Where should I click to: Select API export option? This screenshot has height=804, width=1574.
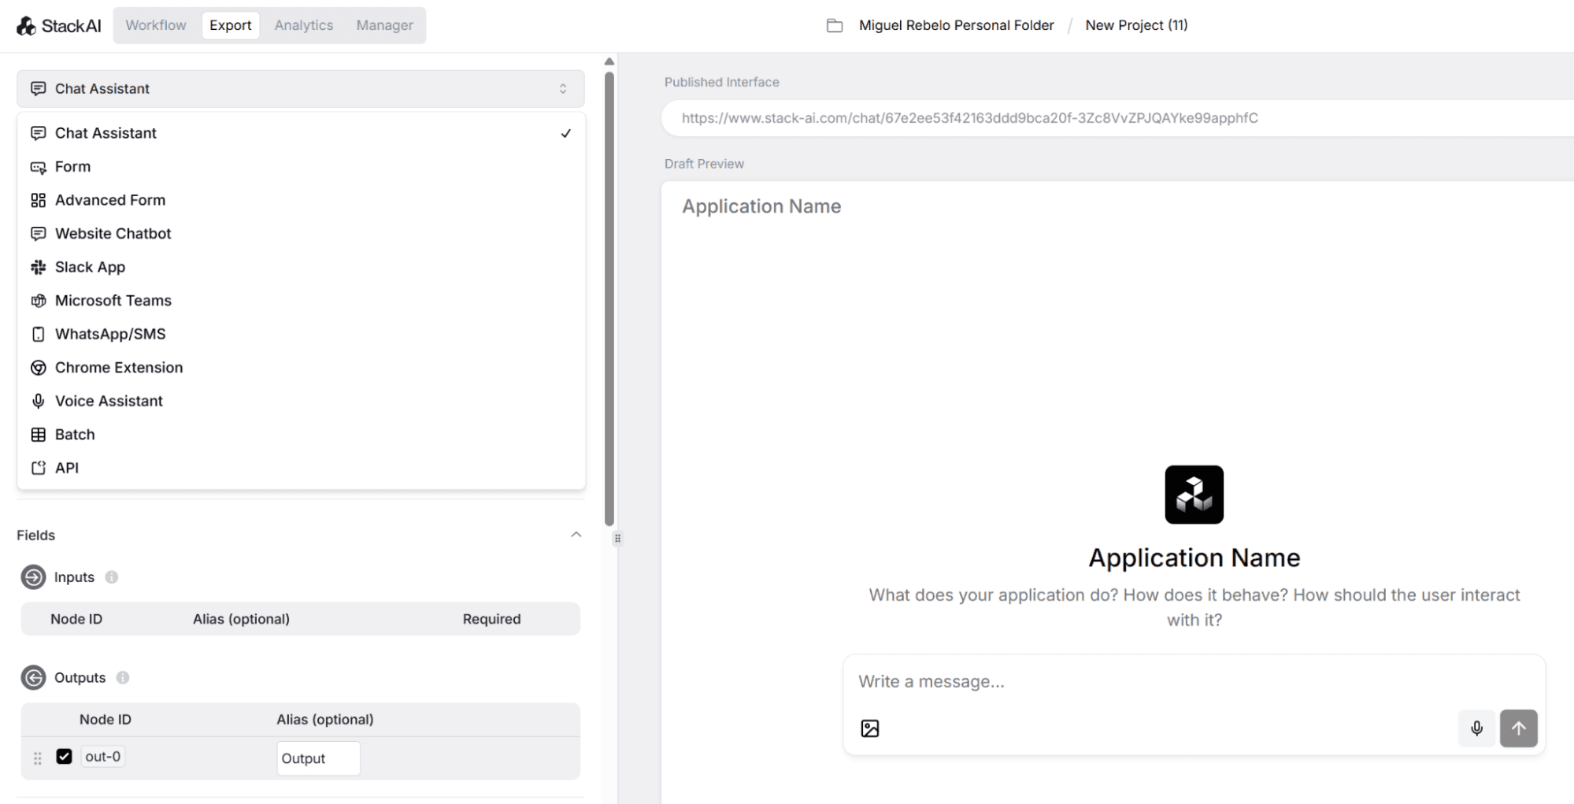(x=301, y=468)
